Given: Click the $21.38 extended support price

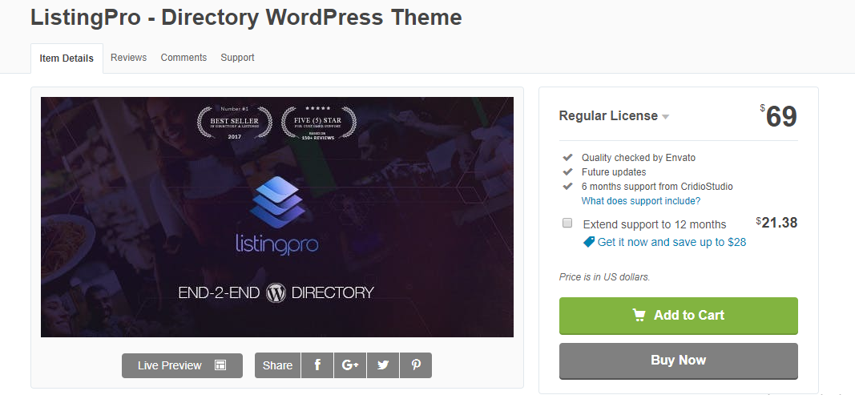Looking at the screenshot, I should [776, 223].
